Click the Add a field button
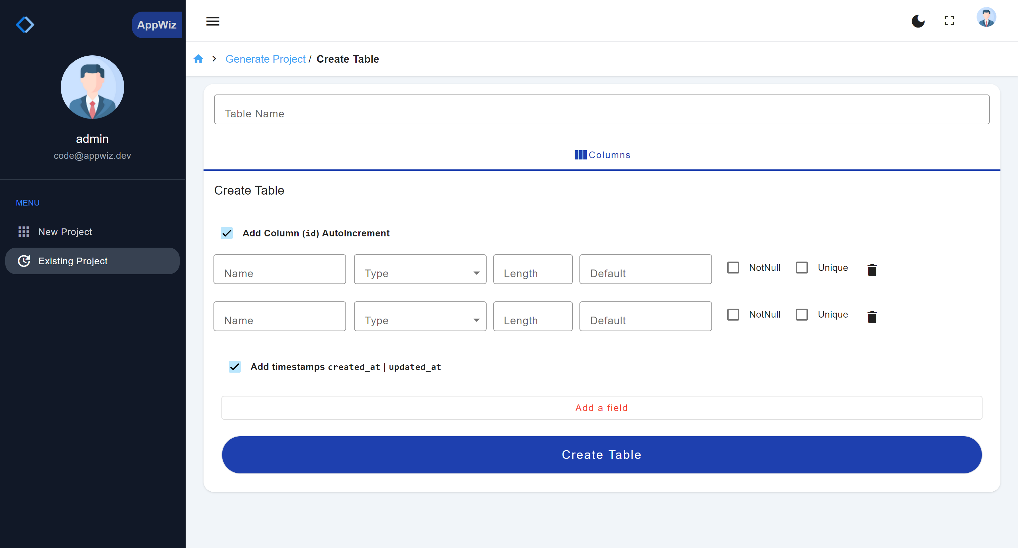Image resolution: width=1018 pixels, height=548 pixels. pos(601,408)
